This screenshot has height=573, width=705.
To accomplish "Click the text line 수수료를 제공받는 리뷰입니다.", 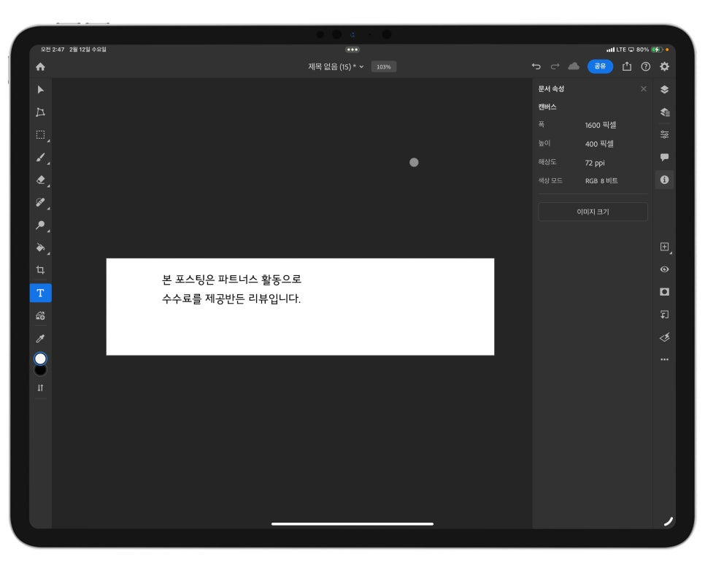I will tap(231, 299).
